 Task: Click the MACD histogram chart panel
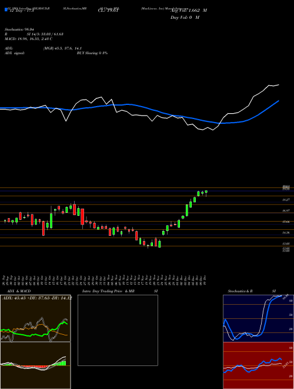point(35,365)
